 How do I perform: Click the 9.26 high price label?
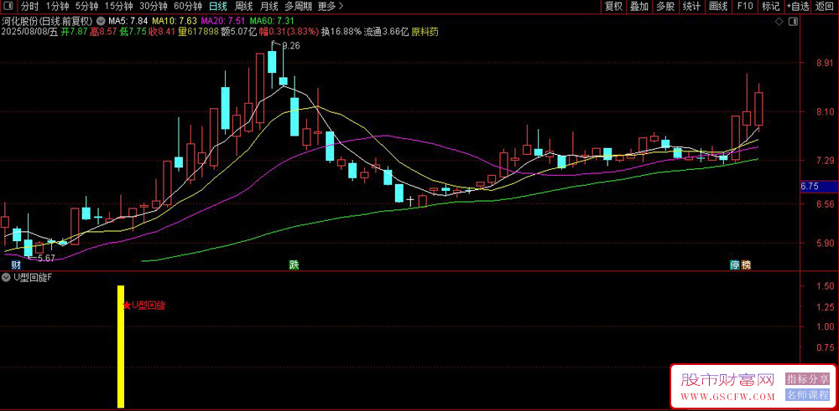click(291, 46)
